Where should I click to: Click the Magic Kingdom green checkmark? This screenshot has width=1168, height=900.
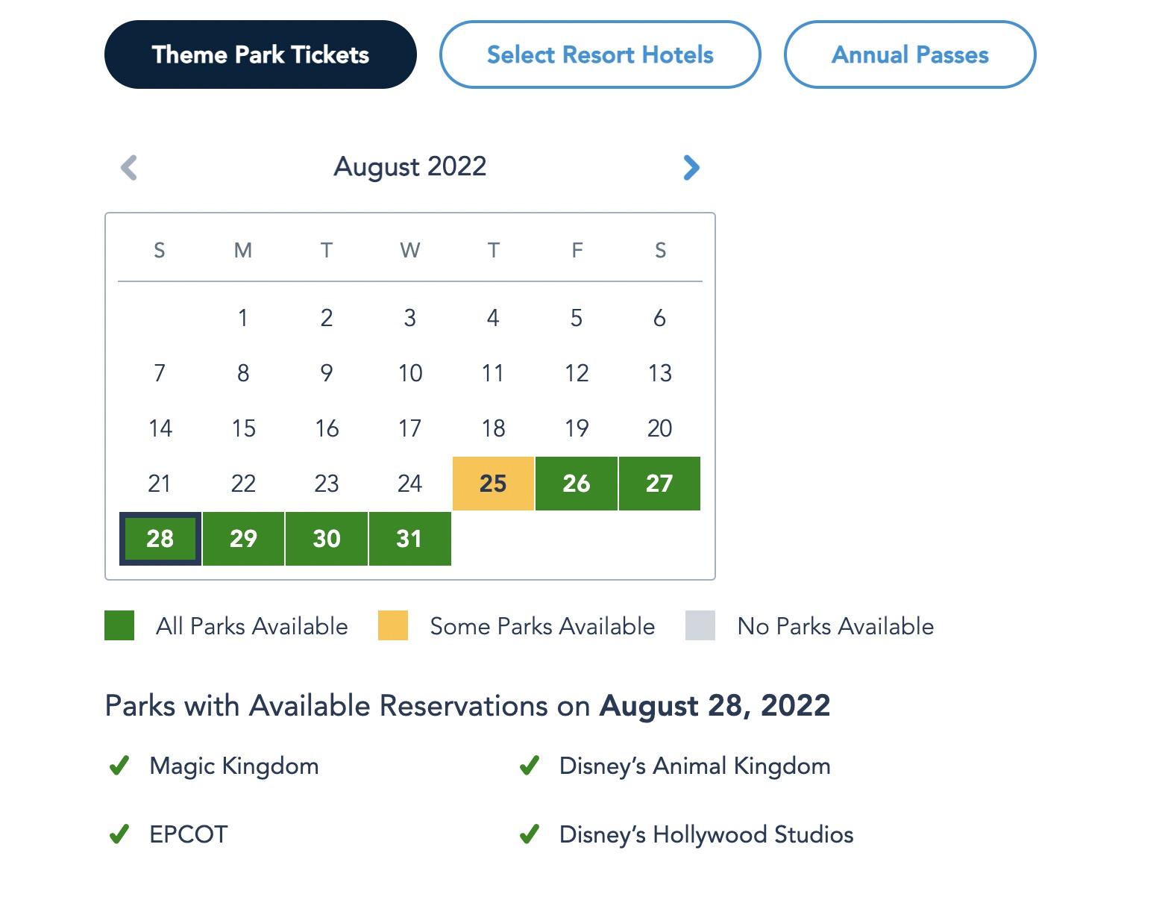[119, 766]
